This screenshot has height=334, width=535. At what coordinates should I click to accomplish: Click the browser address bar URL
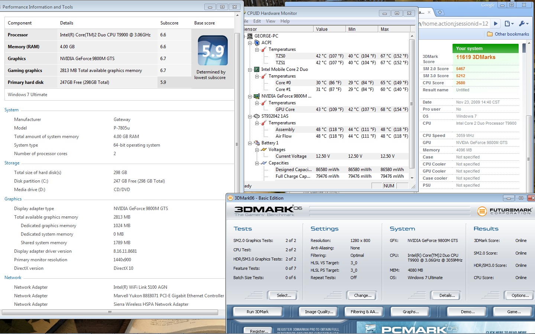[454, 23]
